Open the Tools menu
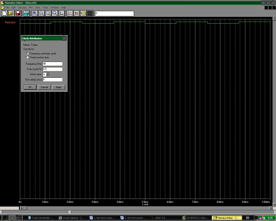 click(x=45, y=8)
